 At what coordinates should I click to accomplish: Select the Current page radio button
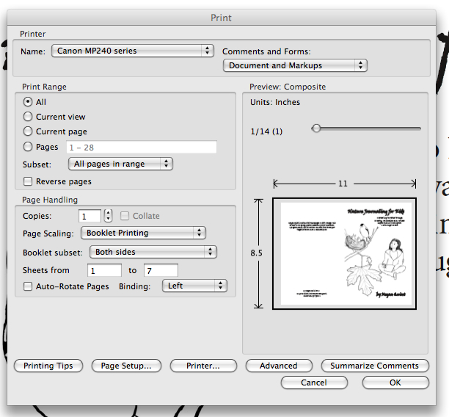point(28,131)
